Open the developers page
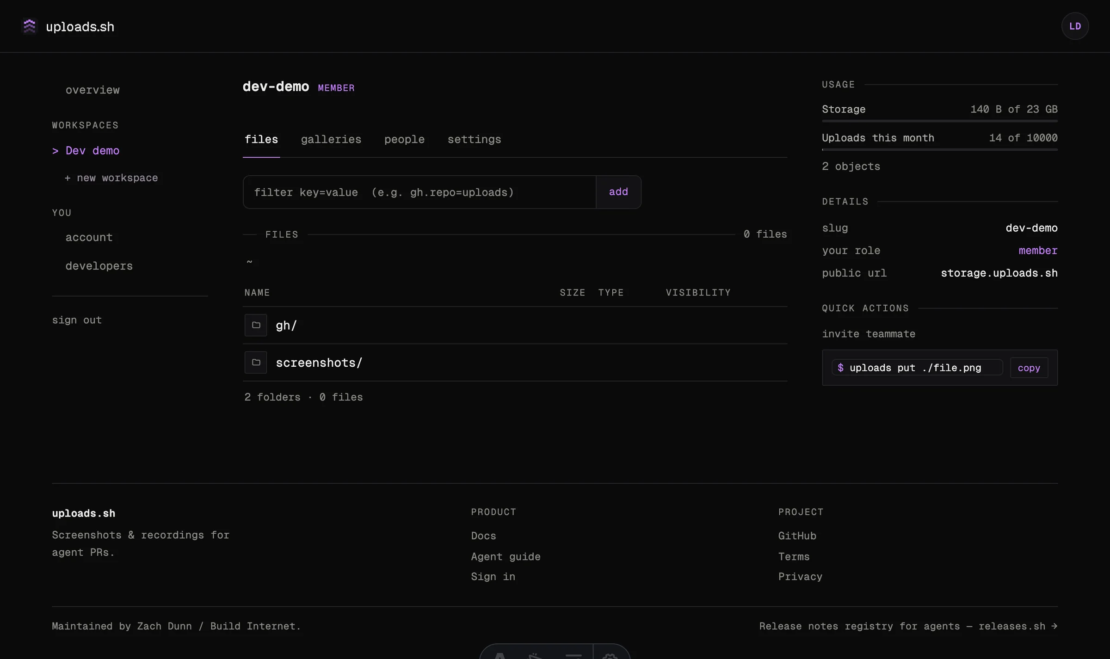The height and width of the screenshot is (659, 1110). [x=99, y=266]
